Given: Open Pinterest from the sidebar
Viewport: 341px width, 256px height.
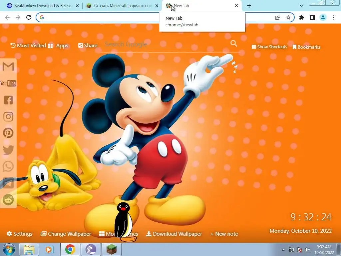Looking at the screenshot, I should pyautogui.click(x=8, y=133).
